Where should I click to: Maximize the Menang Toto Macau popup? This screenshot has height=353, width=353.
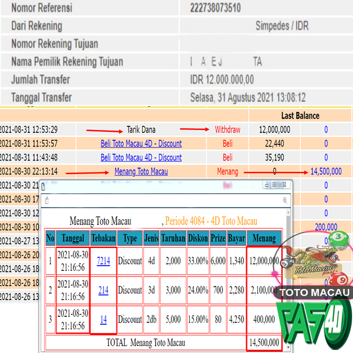(274, 184)
